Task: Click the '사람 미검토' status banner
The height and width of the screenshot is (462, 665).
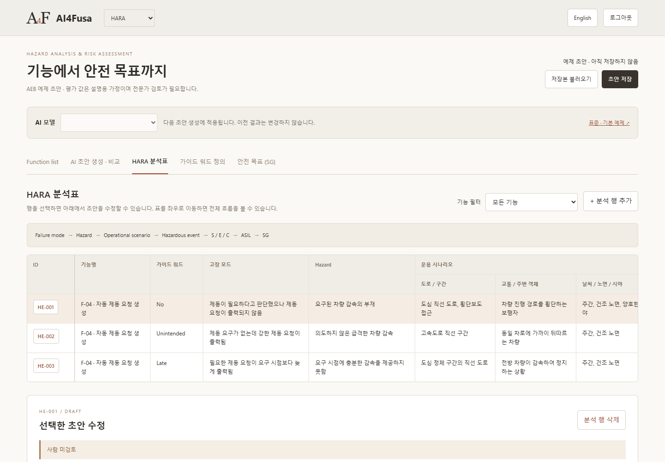Action: coord(332,450)
